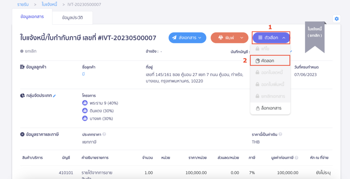
Task: Switch to ข้อมูลประวัติ tab
Action: [72, 18]
